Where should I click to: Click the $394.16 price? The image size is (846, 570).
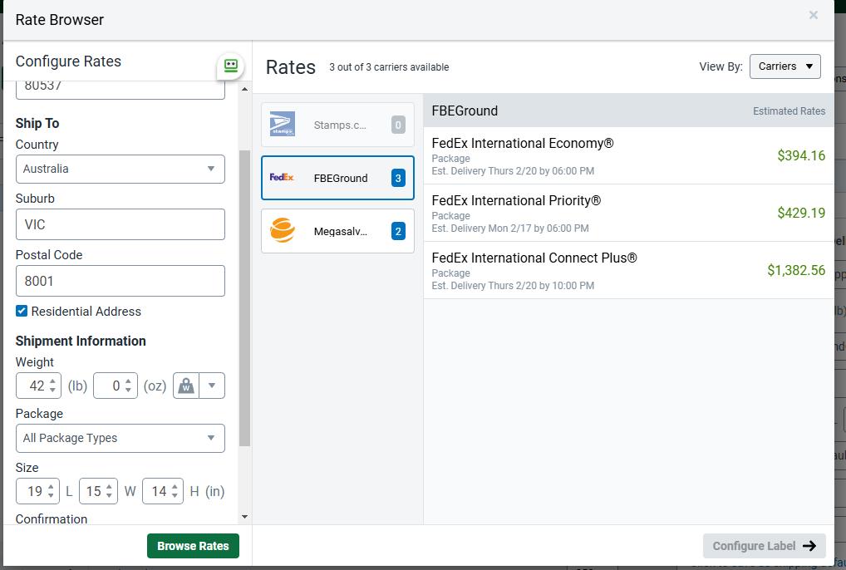point(801,156)
